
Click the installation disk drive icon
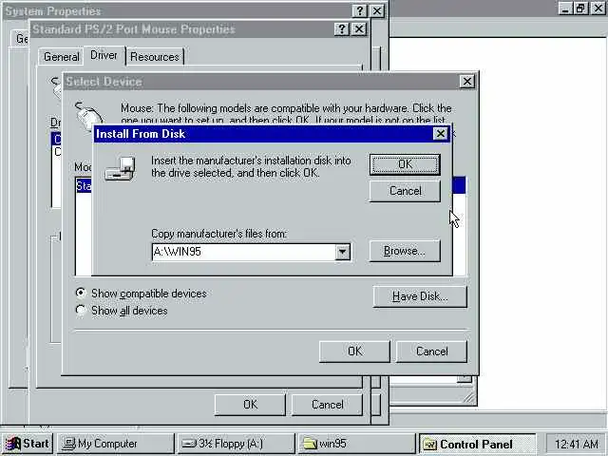click(x=121, y=169)
